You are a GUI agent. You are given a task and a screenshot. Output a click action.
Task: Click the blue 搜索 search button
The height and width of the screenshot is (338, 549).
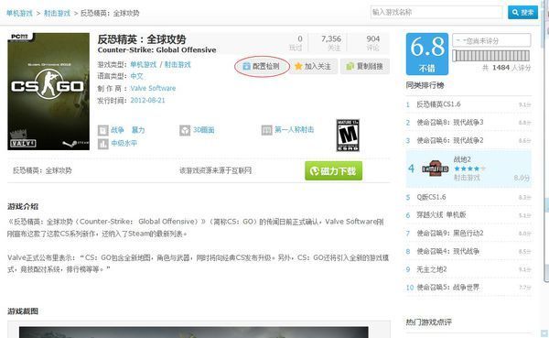[522, 12]
